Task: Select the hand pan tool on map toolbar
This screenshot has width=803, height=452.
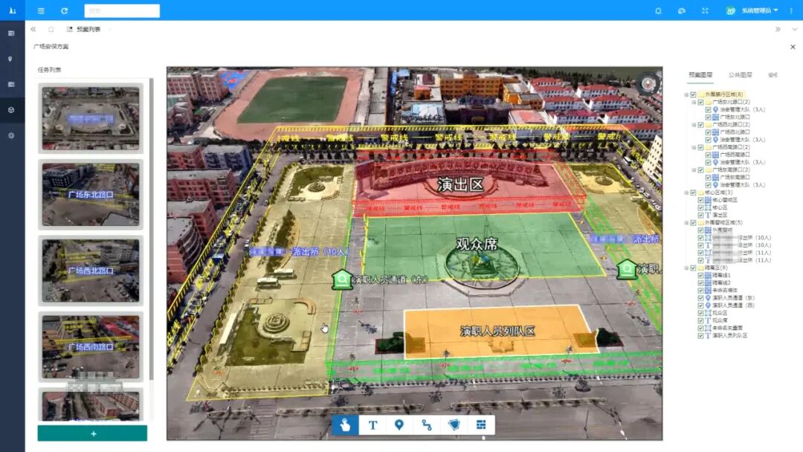Action: point(345,425)
